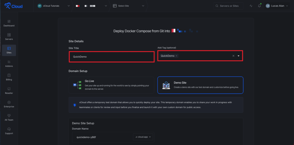Viewport: 294px width, 145px height.
Task: Open the Billing sidebar icon
Action: tap(9, 77)
